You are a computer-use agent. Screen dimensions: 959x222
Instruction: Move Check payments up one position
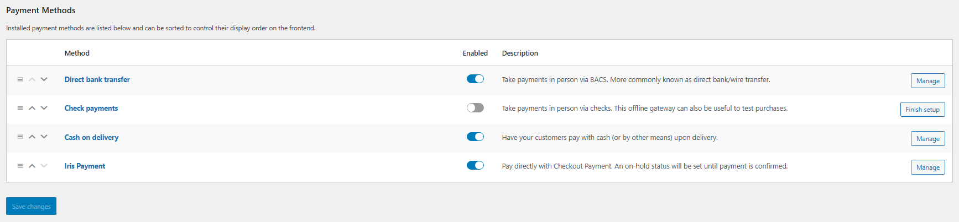point(32,108)
